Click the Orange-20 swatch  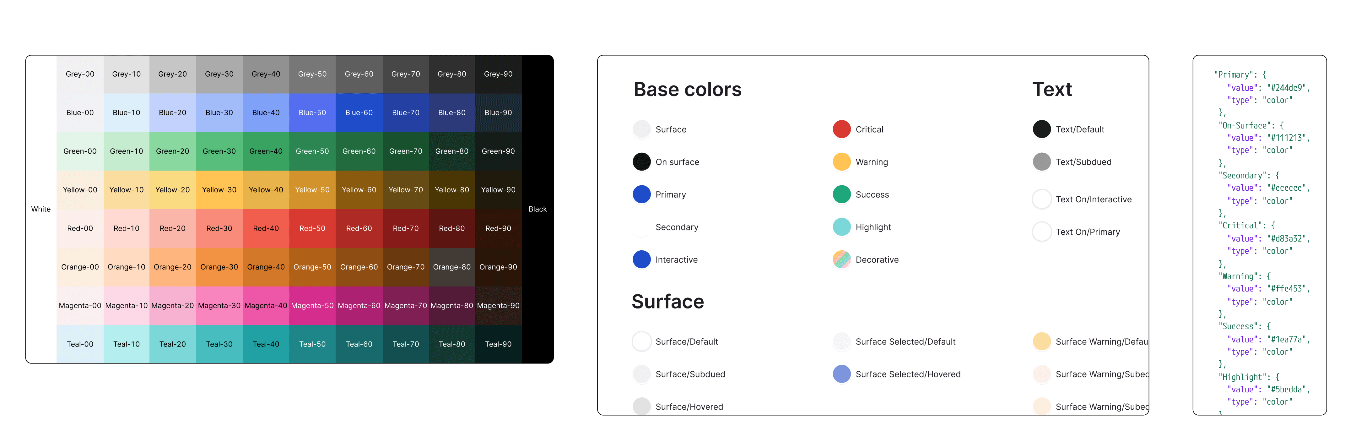173,267
